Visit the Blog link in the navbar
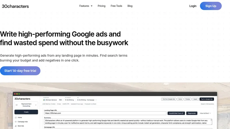 pos(130,6)
